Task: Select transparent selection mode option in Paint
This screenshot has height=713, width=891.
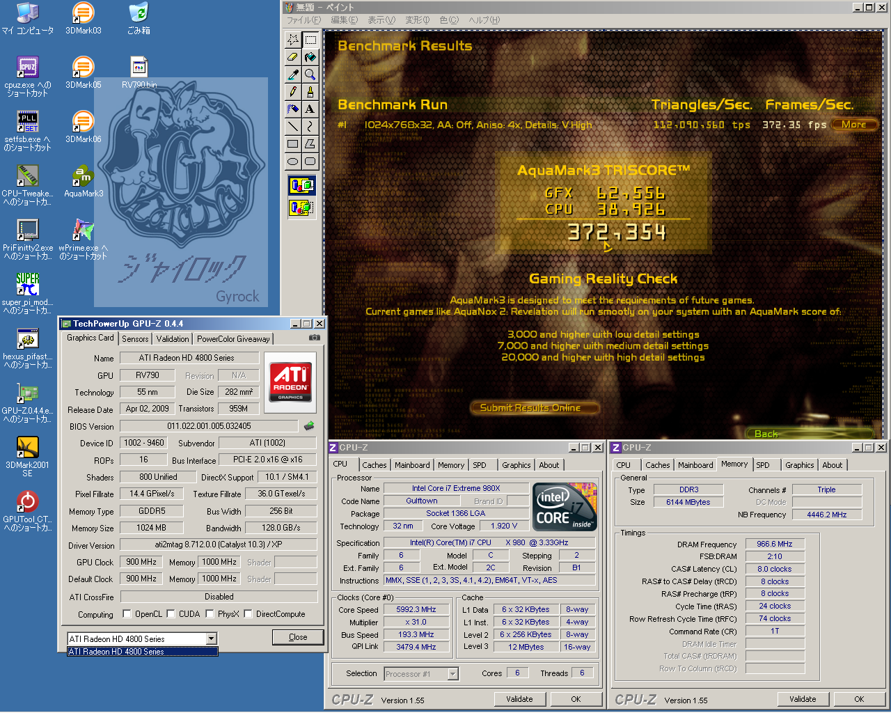Action: coord(302,207)
